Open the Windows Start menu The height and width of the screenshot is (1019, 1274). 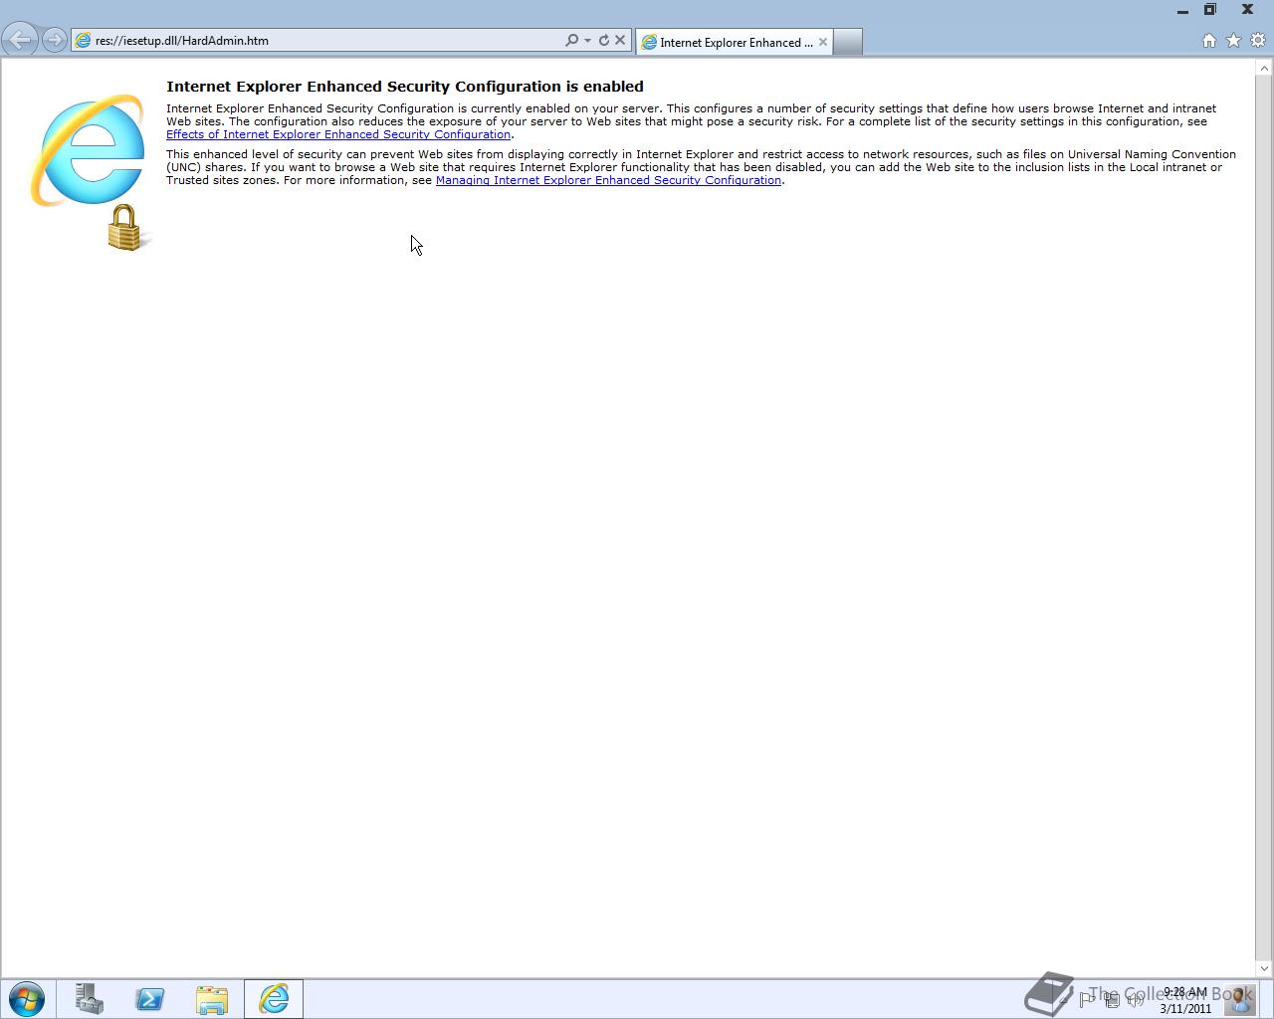27,999
